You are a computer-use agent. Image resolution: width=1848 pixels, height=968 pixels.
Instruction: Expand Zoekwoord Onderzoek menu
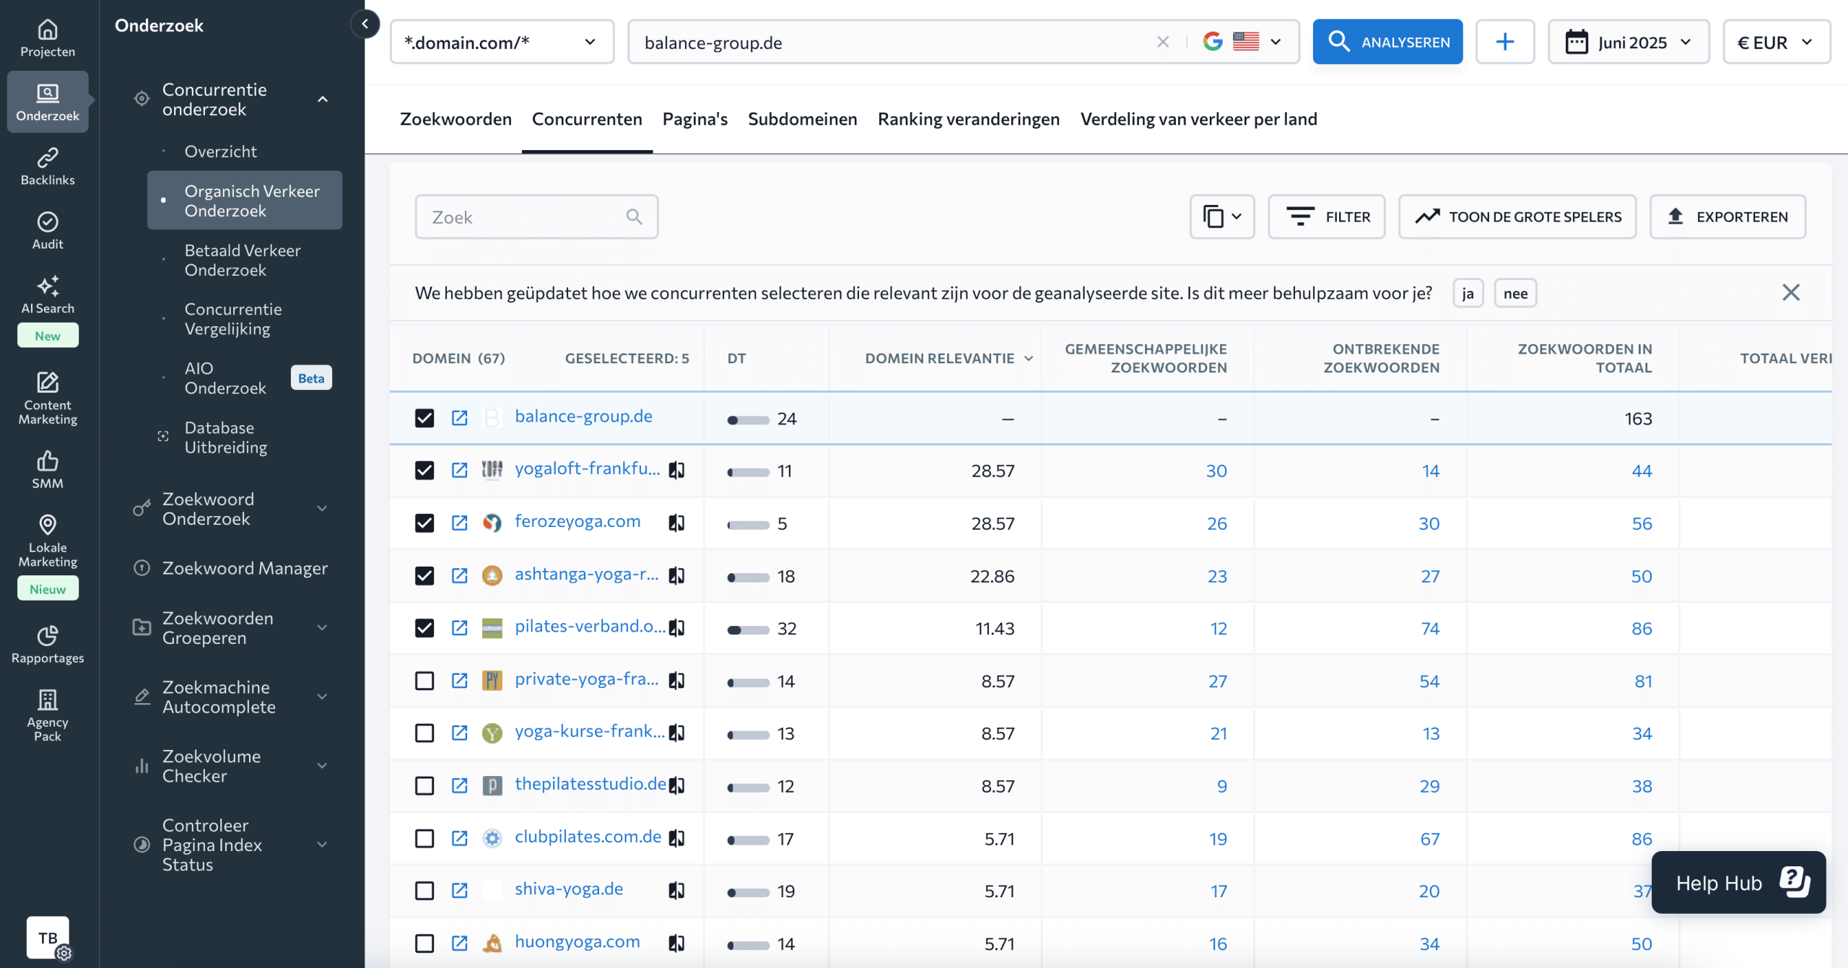coord(323,509)
